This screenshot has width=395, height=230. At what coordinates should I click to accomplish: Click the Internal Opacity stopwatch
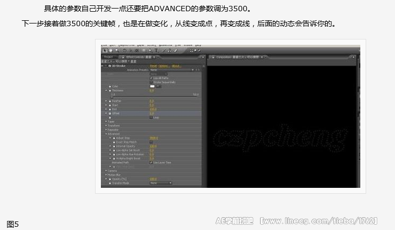pos(114,146)
